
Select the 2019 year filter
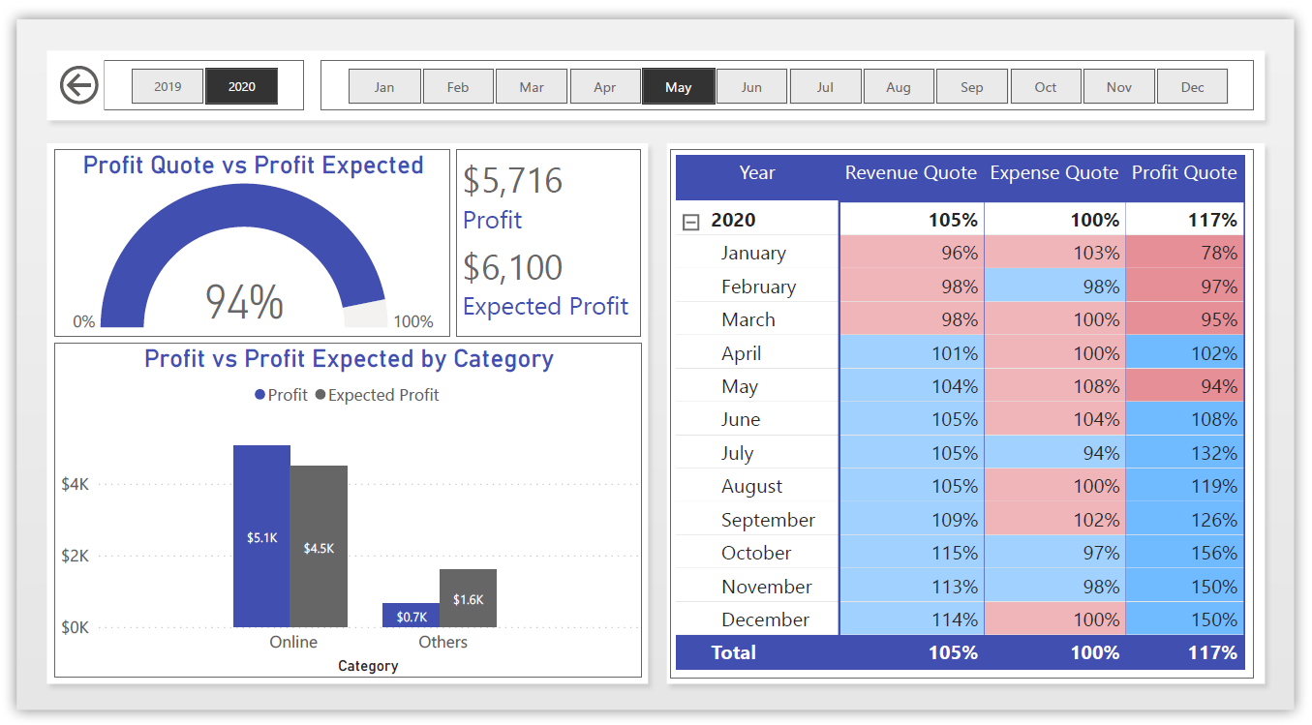[167, 85]
